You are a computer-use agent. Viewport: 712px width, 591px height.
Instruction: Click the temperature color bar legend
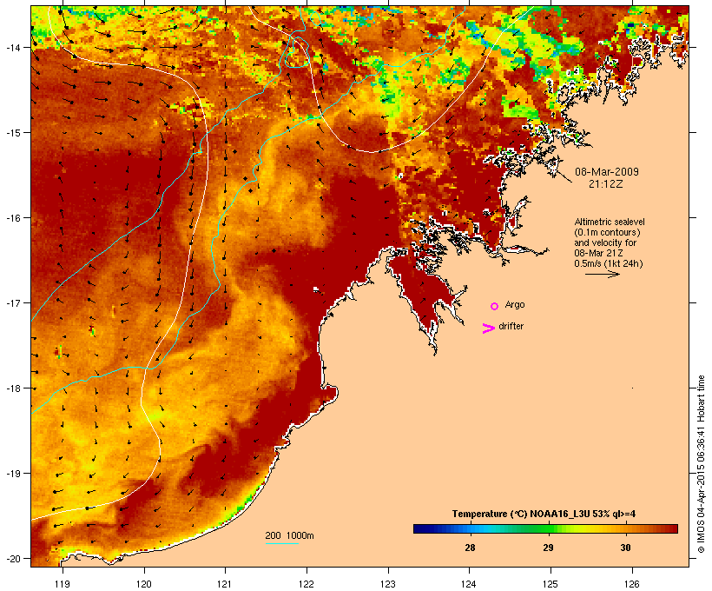point(545,528)
